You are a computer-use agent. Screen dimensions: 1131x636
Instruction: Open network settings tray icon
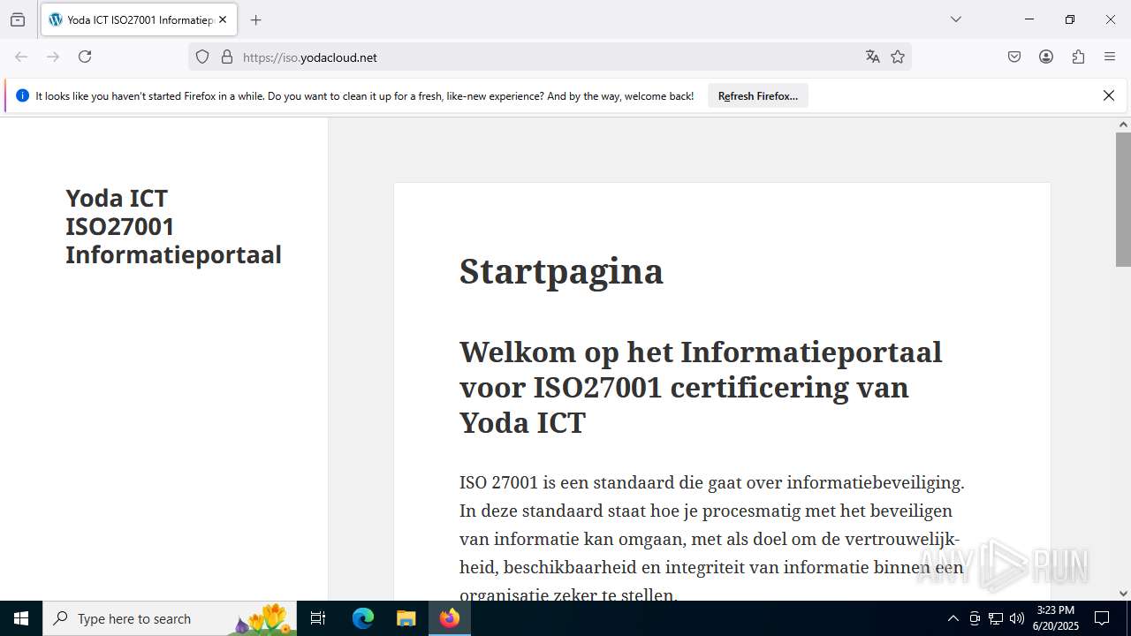(996, 618)
